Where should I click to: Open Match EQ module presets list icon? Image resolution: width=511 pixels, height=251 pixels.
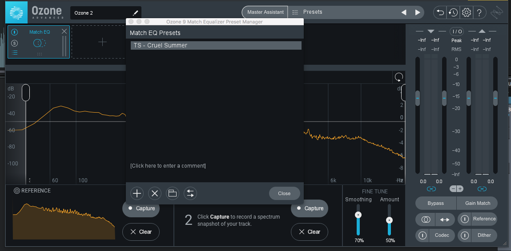[x=15, y=52]
